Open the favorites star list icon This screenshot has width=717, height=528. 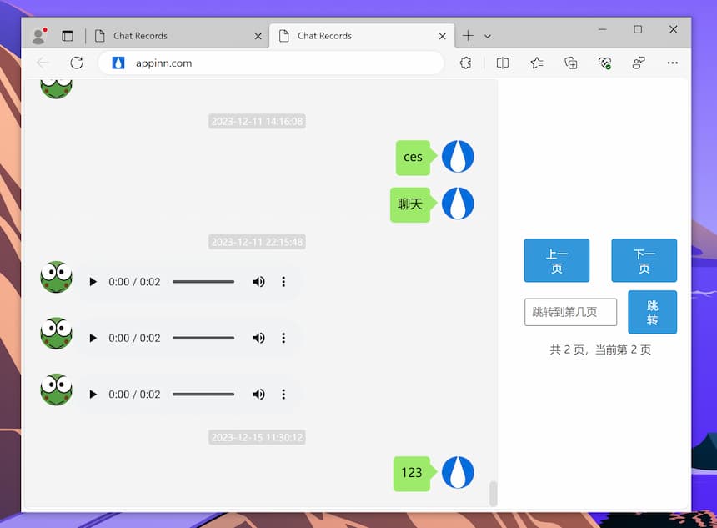point(537,63)
